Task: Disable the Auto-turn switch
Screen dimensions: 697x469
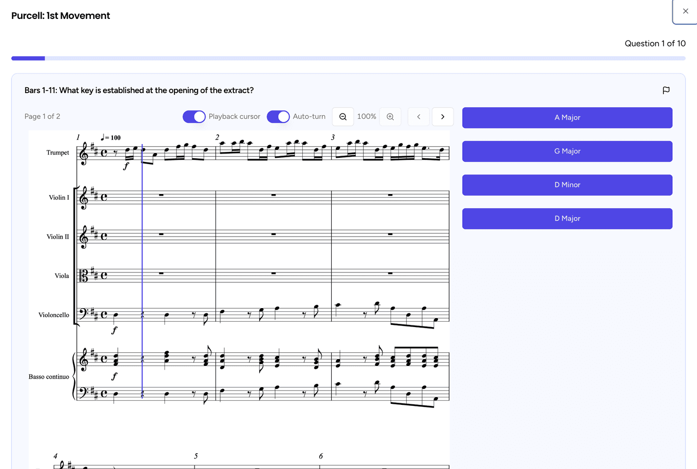Action: tap(278, 117)
